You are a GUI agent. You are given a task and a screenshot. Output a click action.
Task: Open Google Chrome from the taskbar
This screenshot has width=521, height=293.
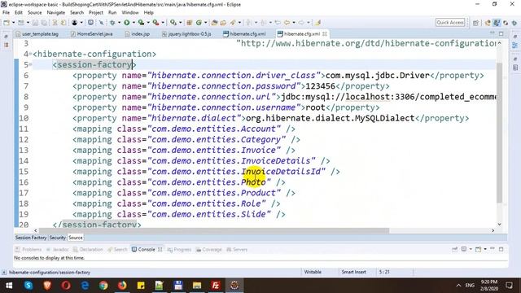coord(103,286)
